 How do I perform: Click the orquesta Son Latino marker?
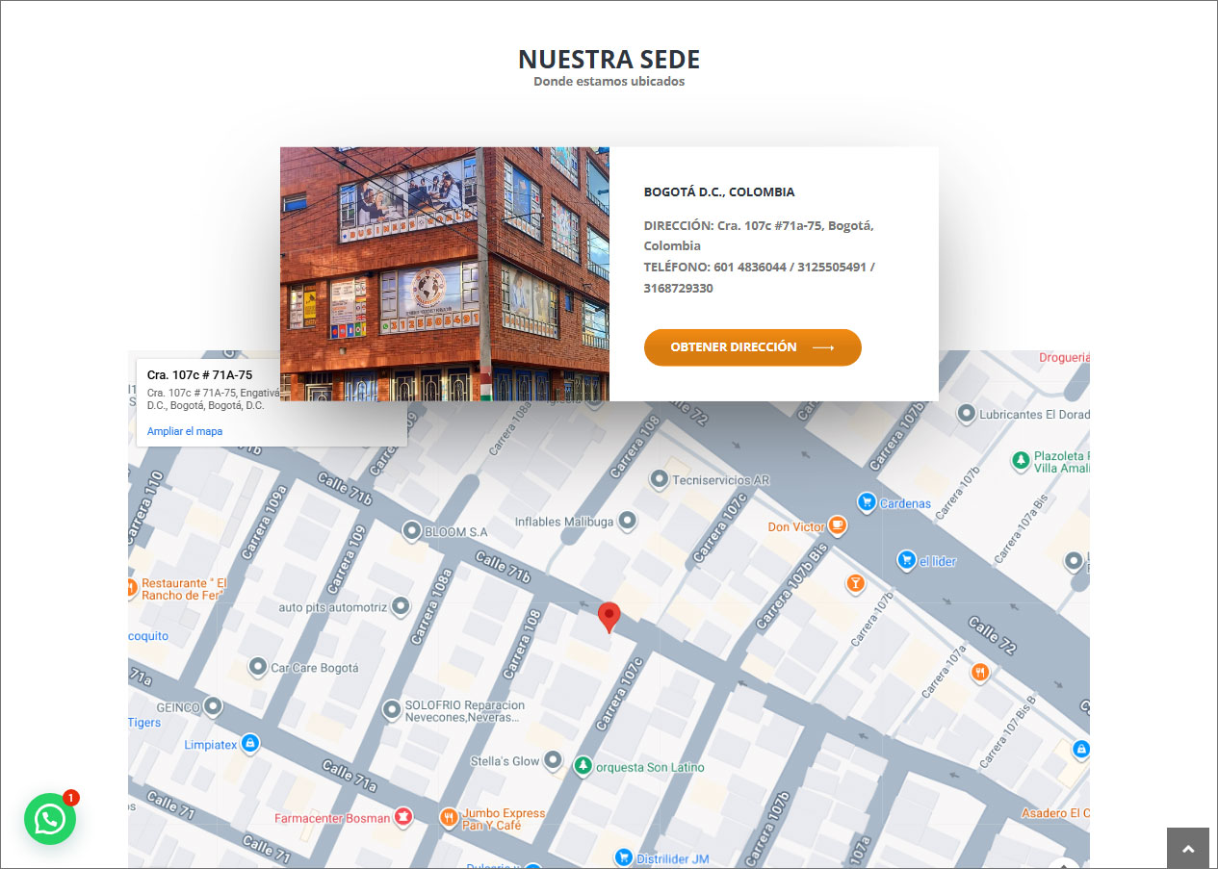[x=583, y=766]
